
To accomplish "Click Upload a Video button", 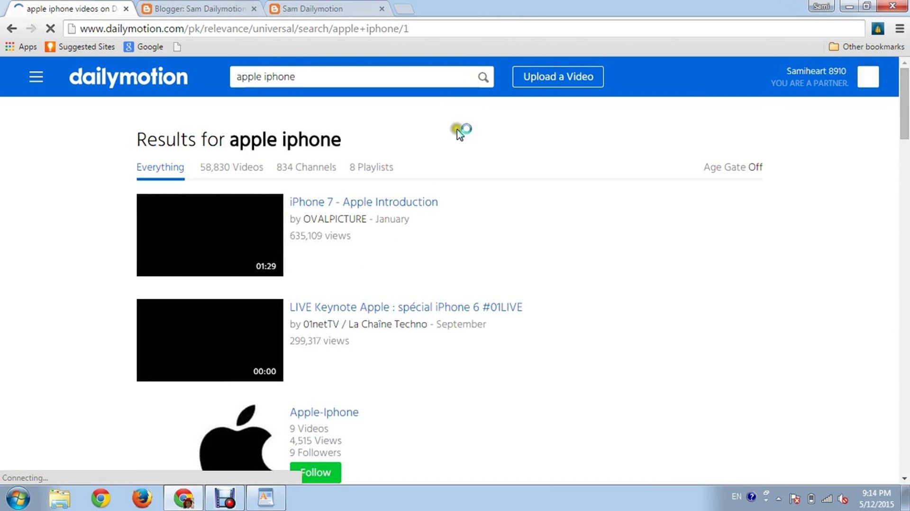I will click(558, 77).
